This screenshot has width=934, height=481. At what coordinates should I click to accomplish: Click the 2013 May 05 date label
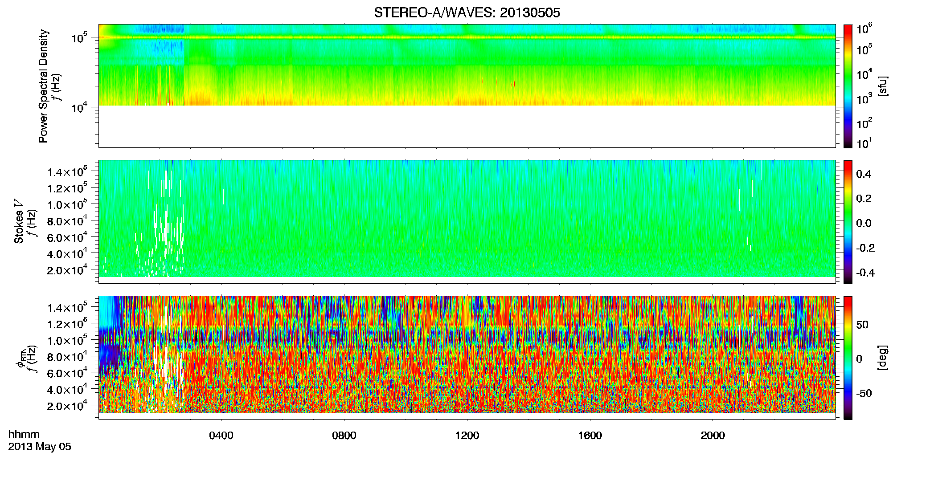coord(40,447)
